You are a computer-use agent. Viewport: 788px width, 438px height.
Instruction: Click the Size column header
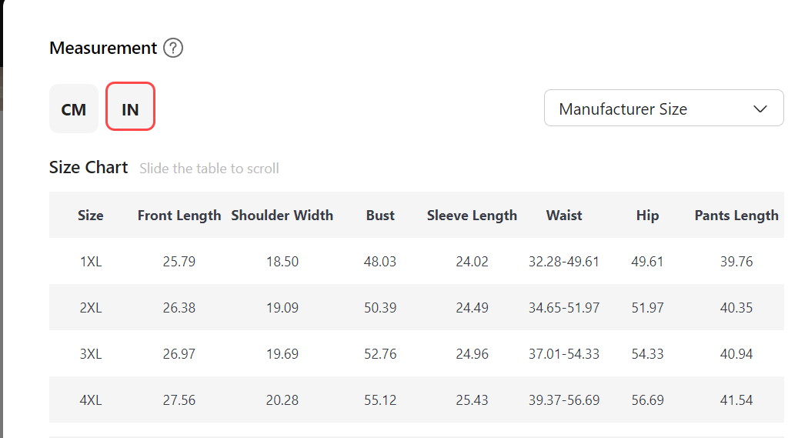click(x=91, y=216)
